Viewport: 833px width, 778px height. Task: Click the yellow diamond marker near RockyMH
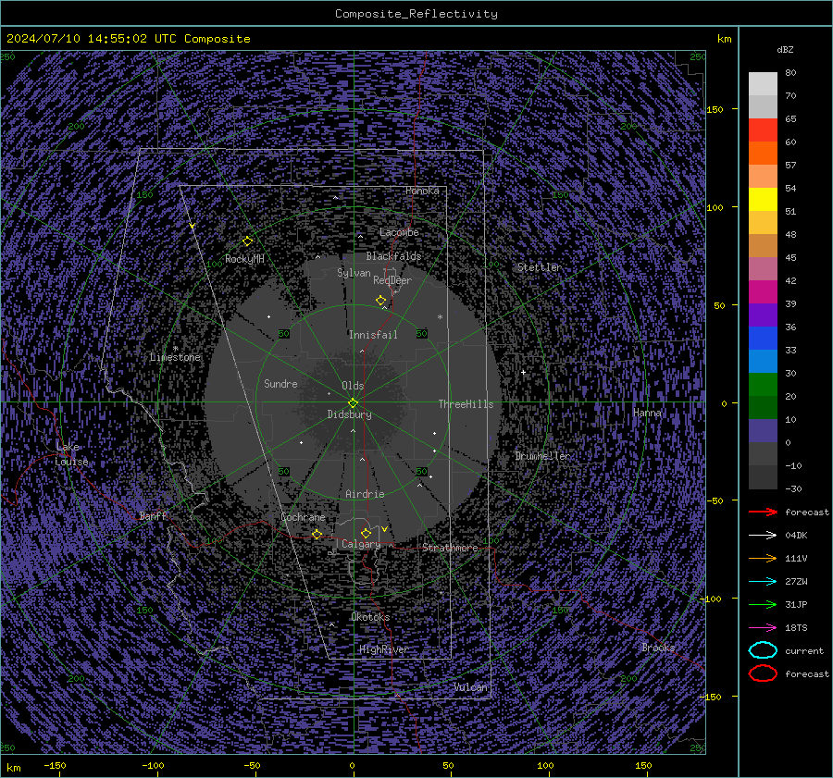tap(247, 241)
